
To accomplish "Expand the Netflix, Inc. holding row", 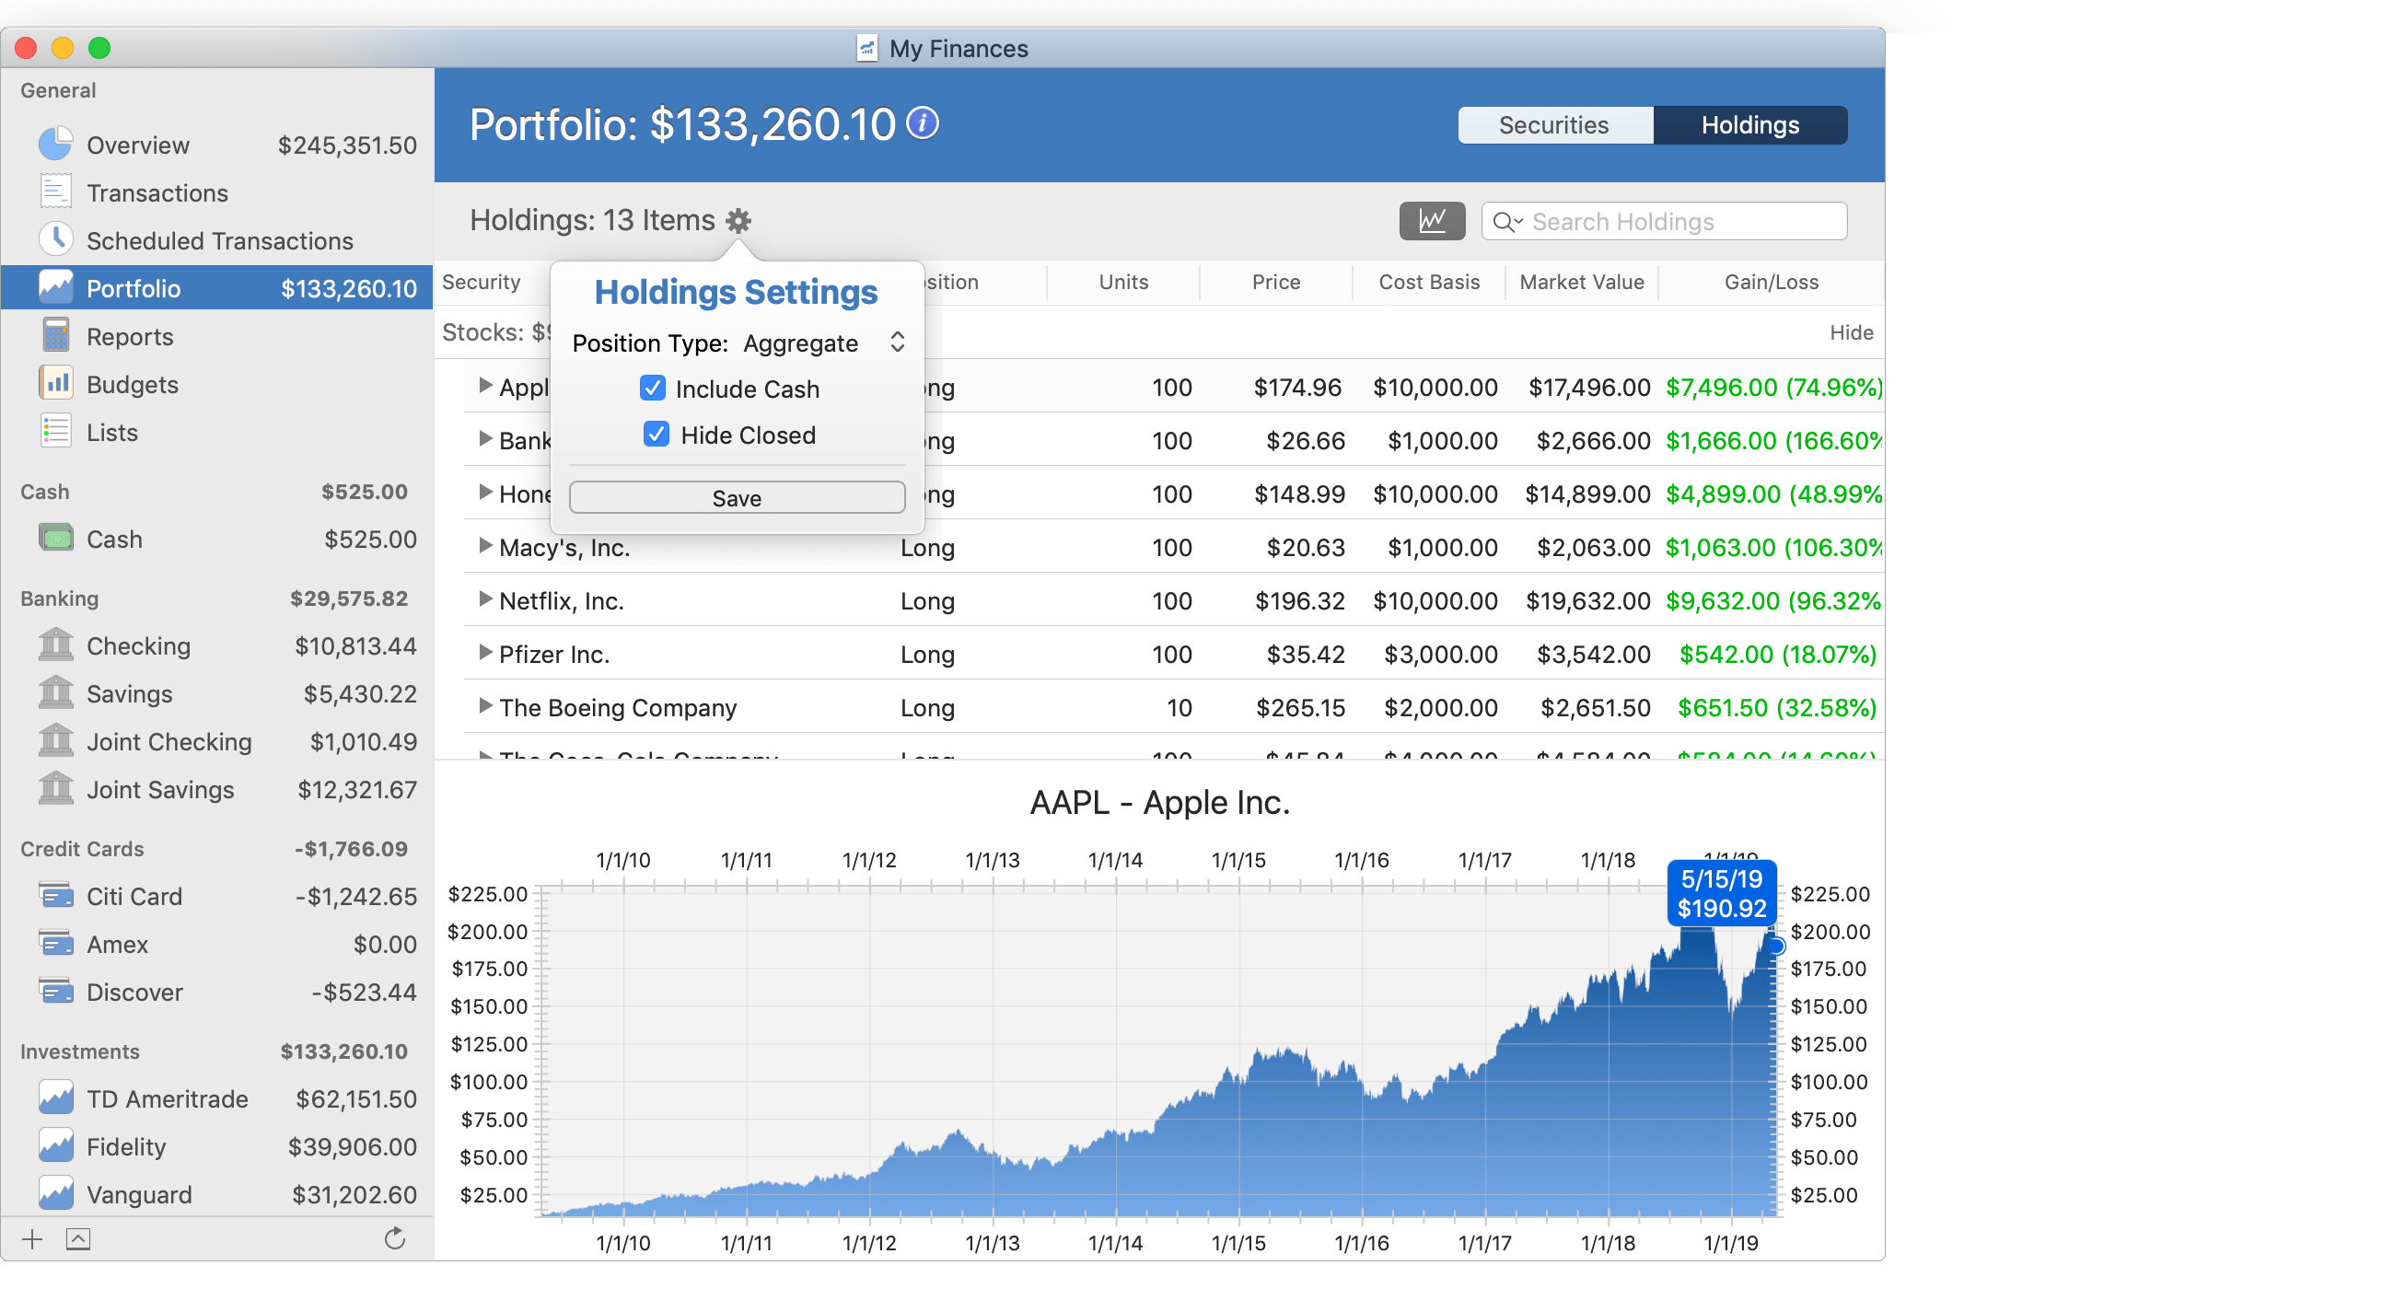I will [x=484, y=599].
